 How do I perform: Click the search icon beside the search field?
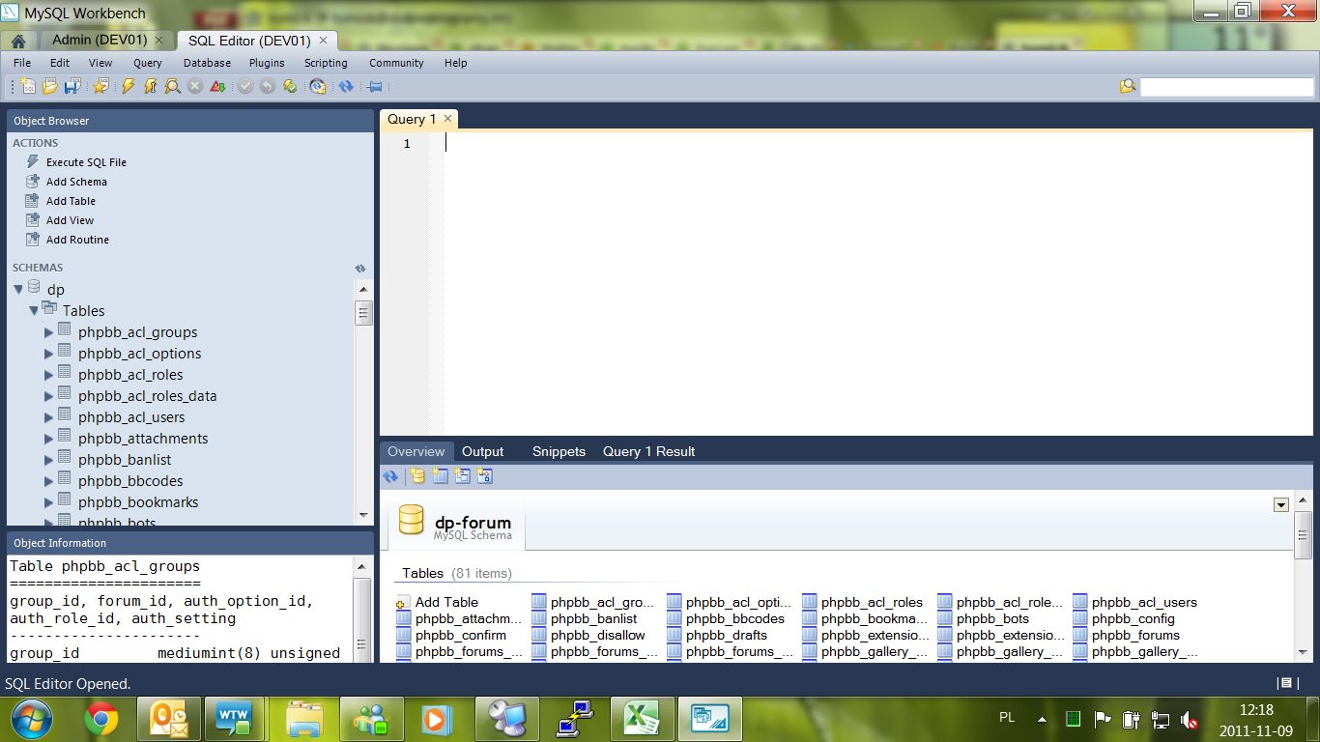(x=1128, y=86)
